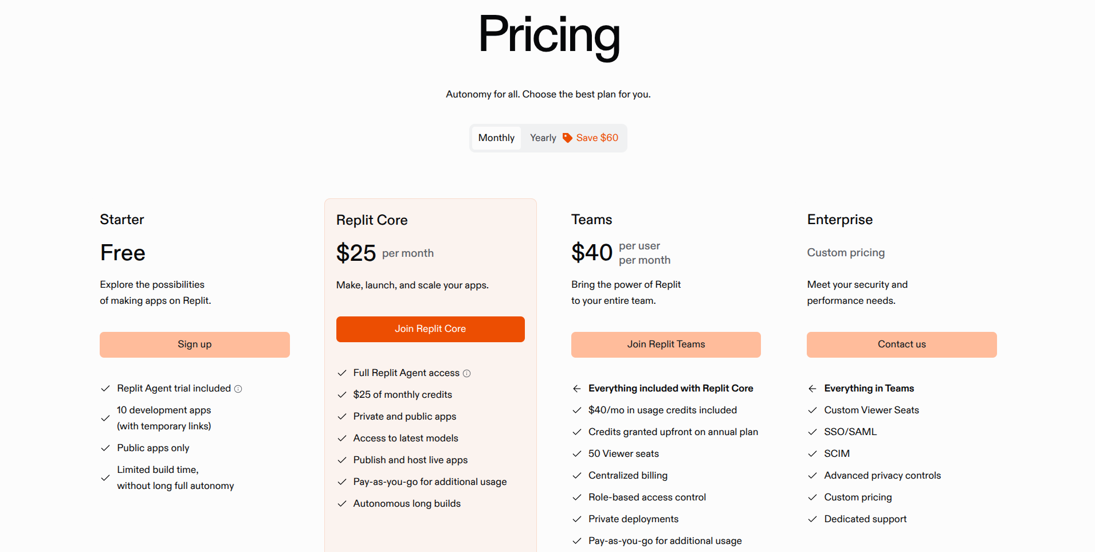
Task: Click info icon next to Full Replit Agent access
Action: [466, 373]
